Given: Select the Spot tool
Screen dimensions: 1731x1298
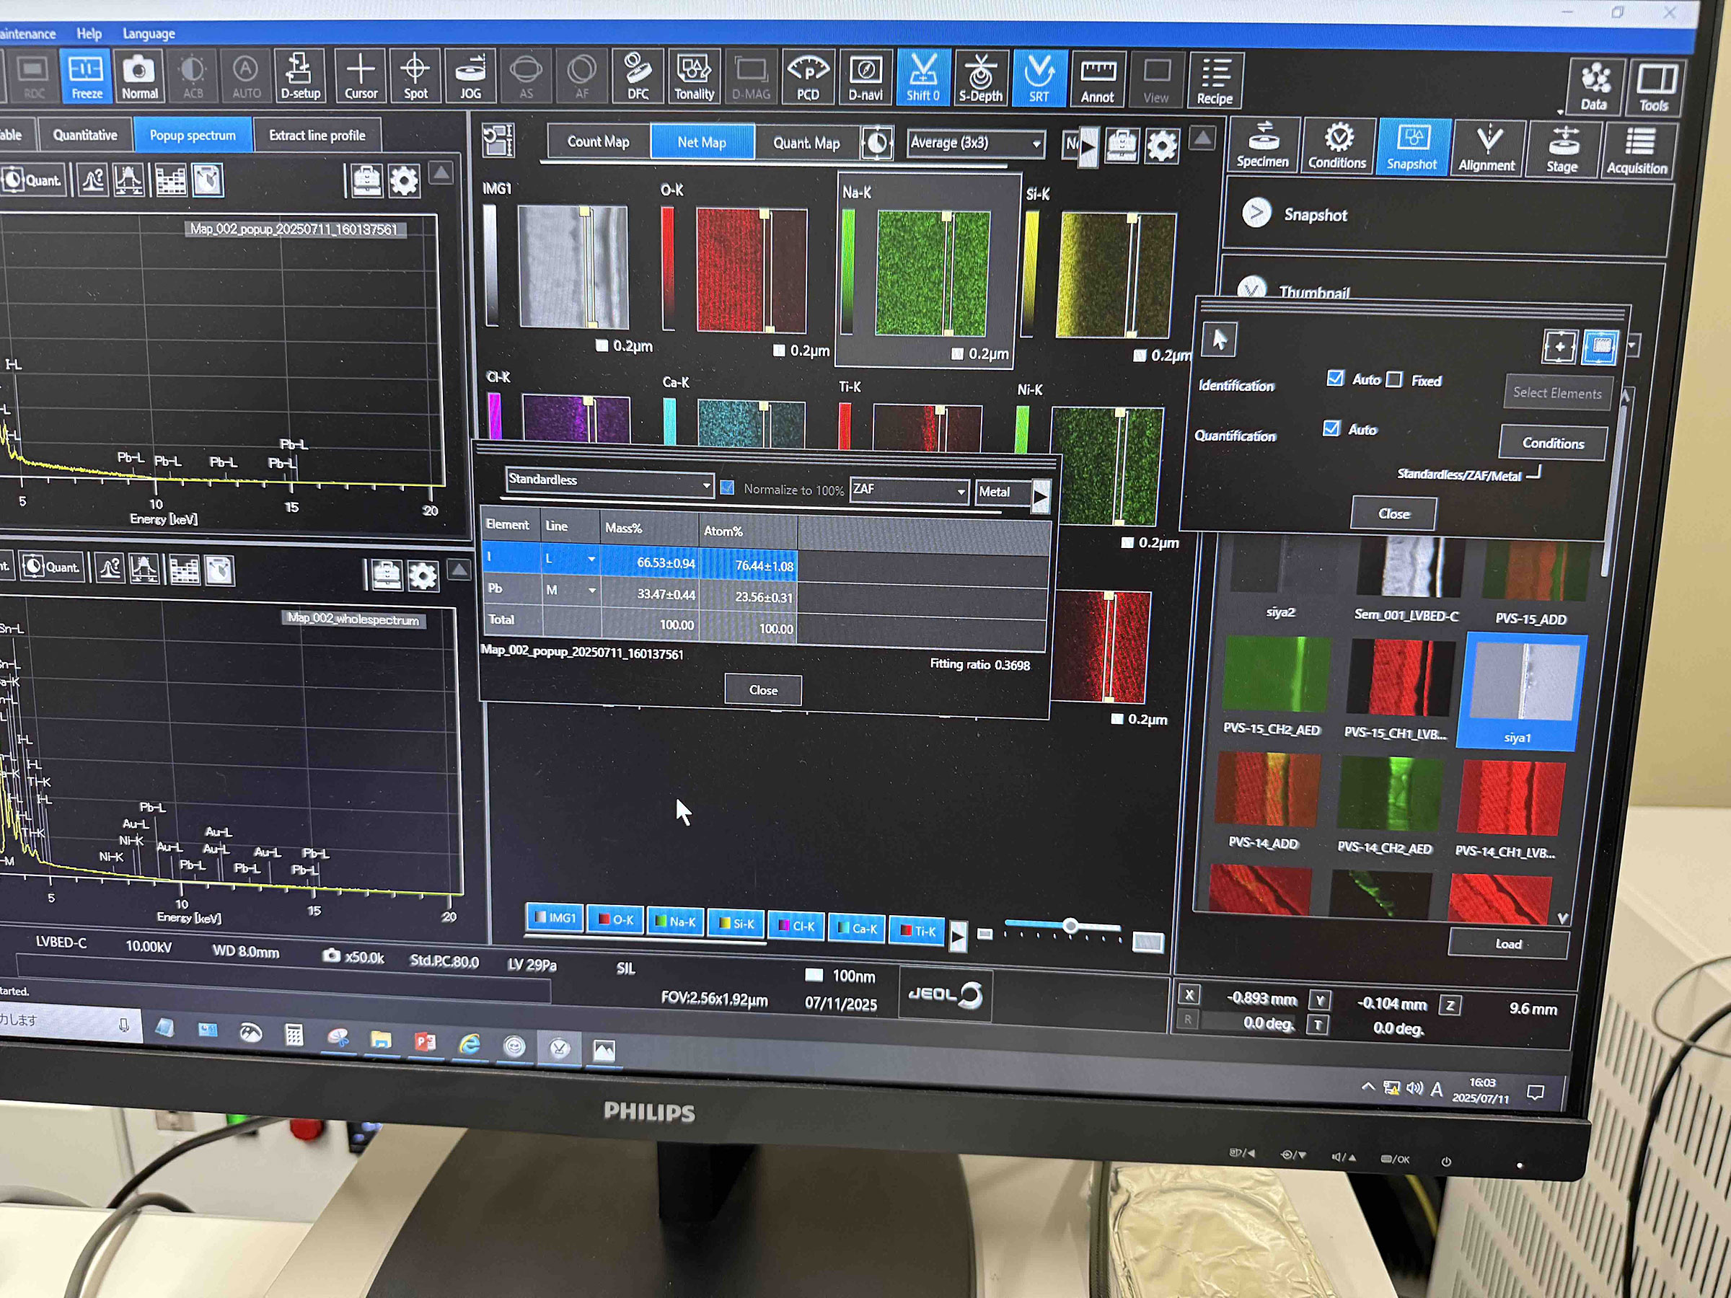Looking at the screenshot, I should [415, 76].
